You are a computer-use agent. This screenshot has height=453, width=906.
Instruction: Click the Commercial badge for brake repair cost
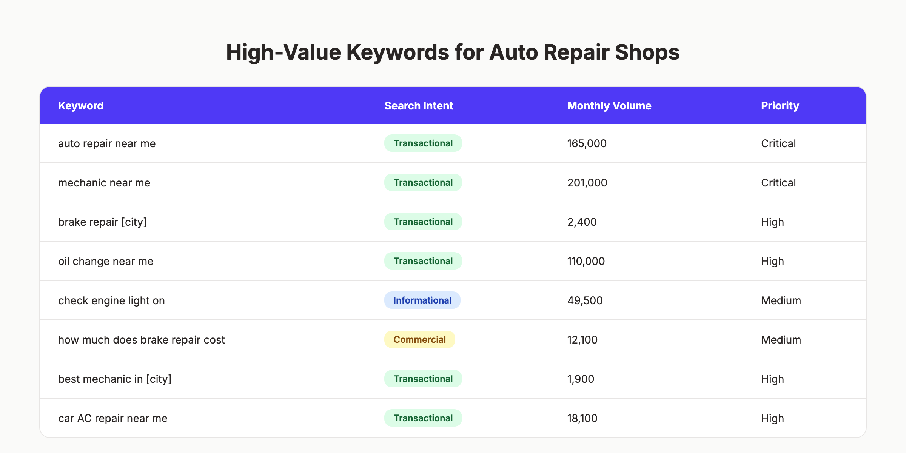pos(419,339)
